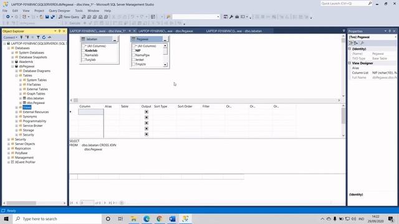Viewport: 399px width, 224px height.
Task: Click the Property Pages wrench in Properties panel
Action: click(362, 43)
